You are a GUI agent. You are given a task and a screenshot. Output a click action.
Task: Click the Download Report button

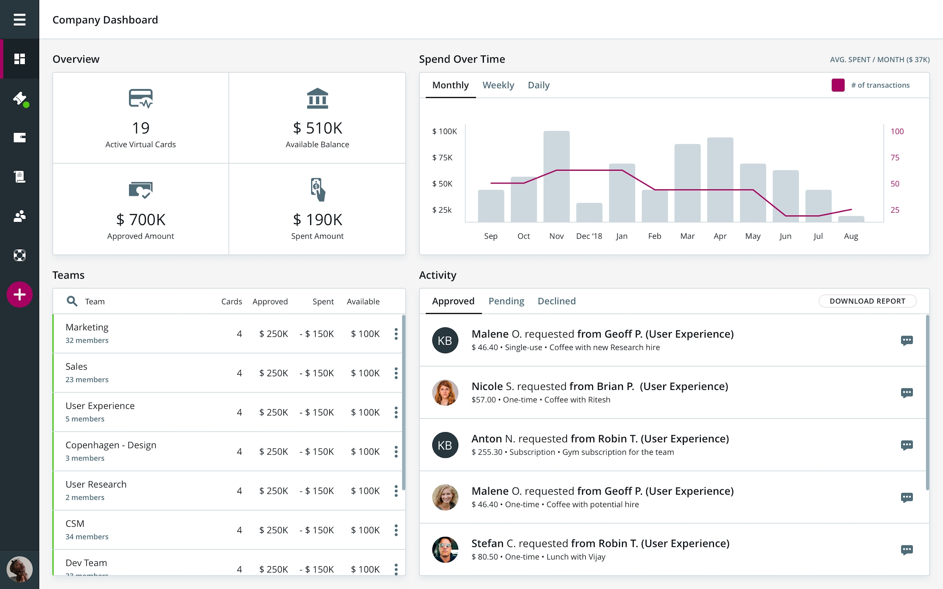click(868, 301)
